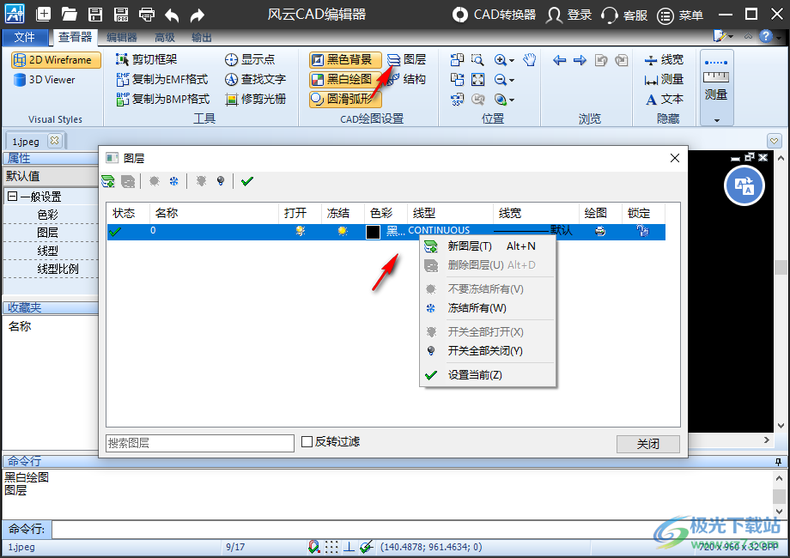
Task: Open 客服 customer service
Action: pyautogui.click(x=624, y=15)
